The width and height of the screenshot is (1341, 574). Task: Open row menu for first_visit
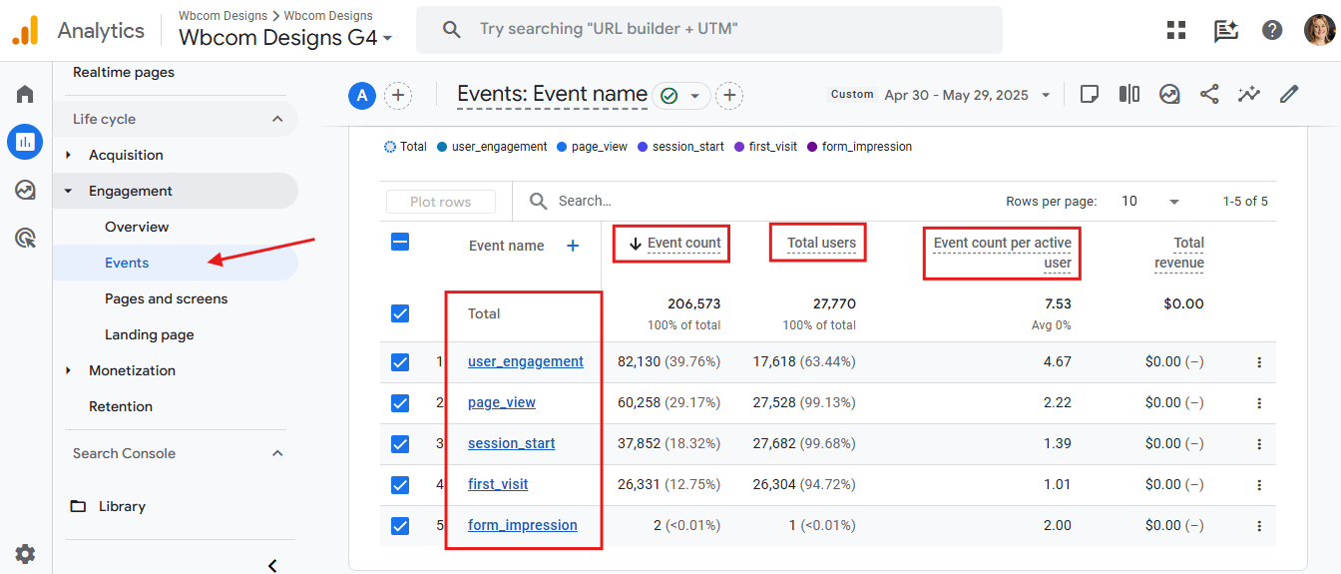(x=1259, y=485)
